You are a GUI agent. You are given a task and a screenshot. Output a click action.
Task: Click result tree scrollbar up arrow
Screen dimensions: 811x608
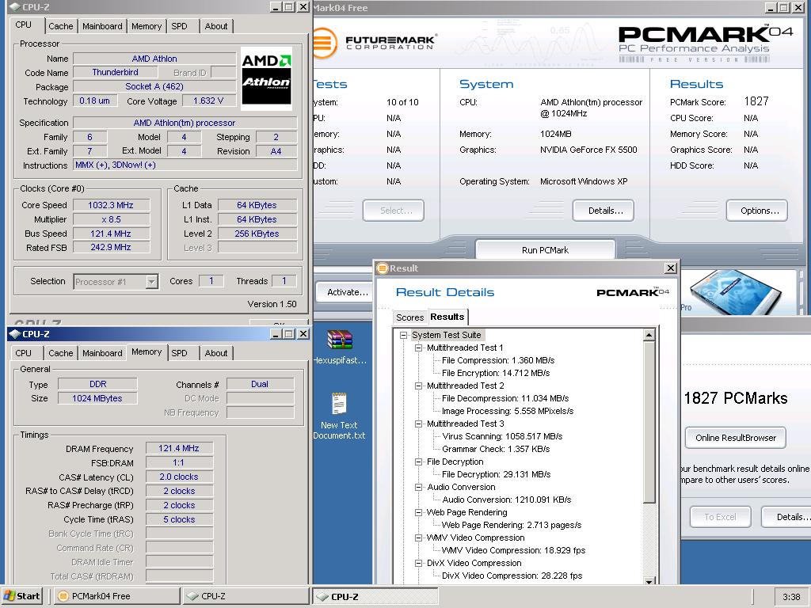tap(649, 335)
